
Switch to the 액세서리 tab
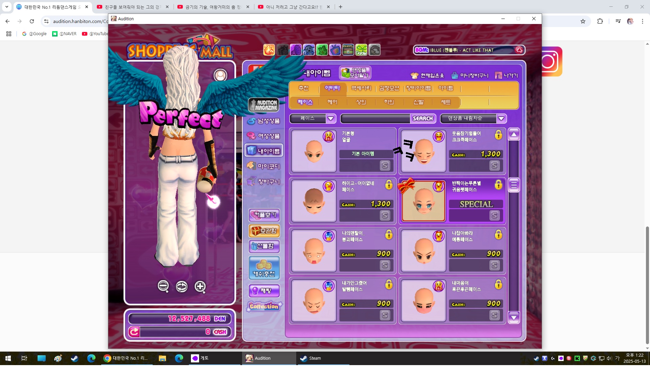point(361,88)
